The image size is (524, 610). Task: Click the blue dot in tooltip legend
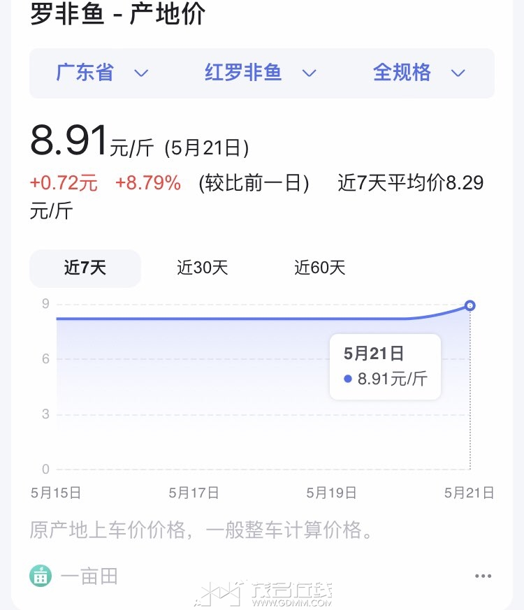[x=348, y=379]
